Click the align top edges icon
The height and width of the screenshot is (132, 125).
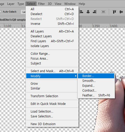[x=114, y=12]
